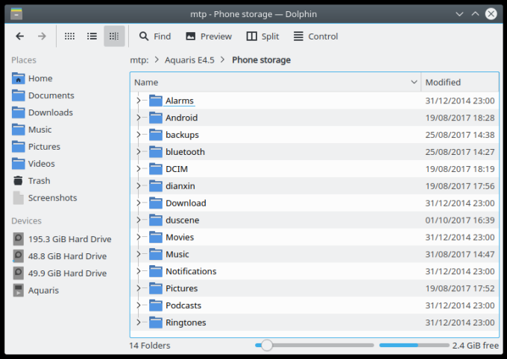
Task: Go back with the left arrow
Action: pyautogui.click(x=19, y=36)
